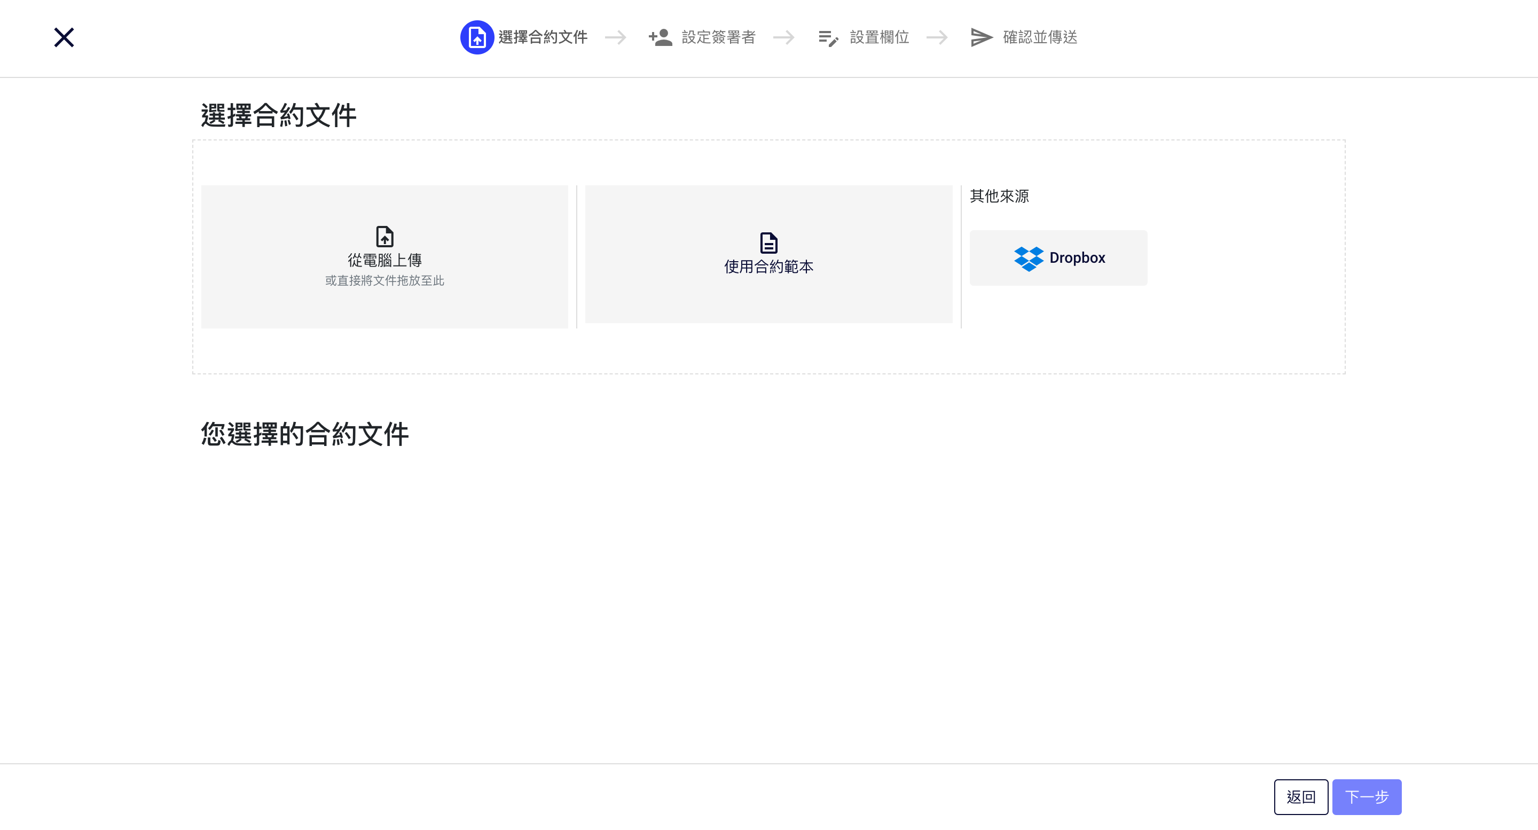Screen dimensions: 1538x830
Task: Click the blue upload document step icon
Action: 476,37
